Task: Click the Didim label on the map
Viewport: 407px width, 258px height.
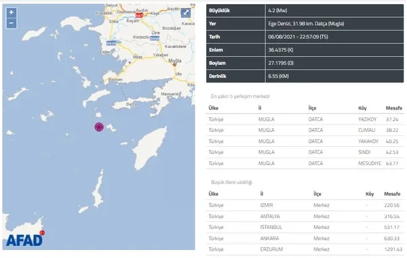Action: (105, 52)
